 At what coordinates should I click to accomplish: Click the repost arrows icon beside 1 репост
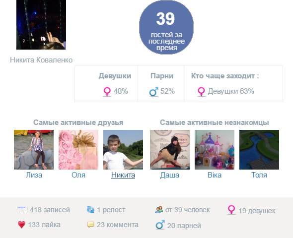pos(90,210)
